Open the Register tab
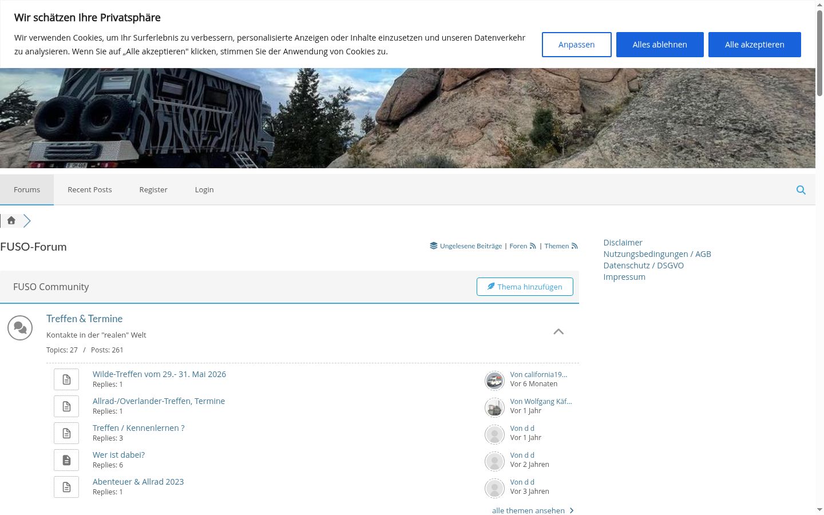824x515 pixels. (x=153, y=189)
